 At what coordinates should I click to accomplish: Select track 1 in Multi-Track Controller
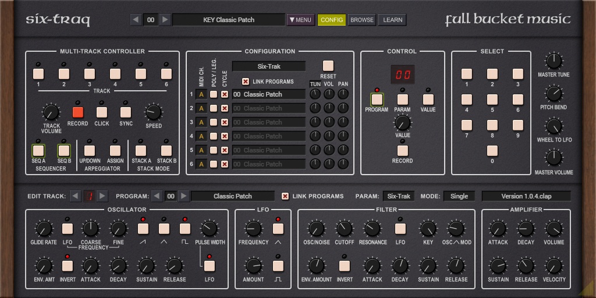pyautogui.click(x=38, y=74)
